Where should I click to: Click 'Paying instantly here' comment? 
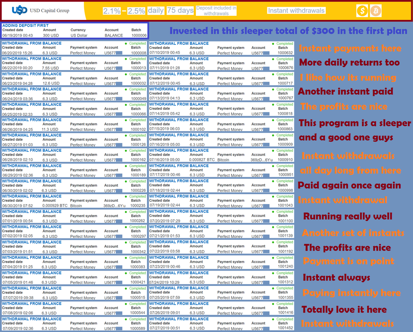click(352, 293)
